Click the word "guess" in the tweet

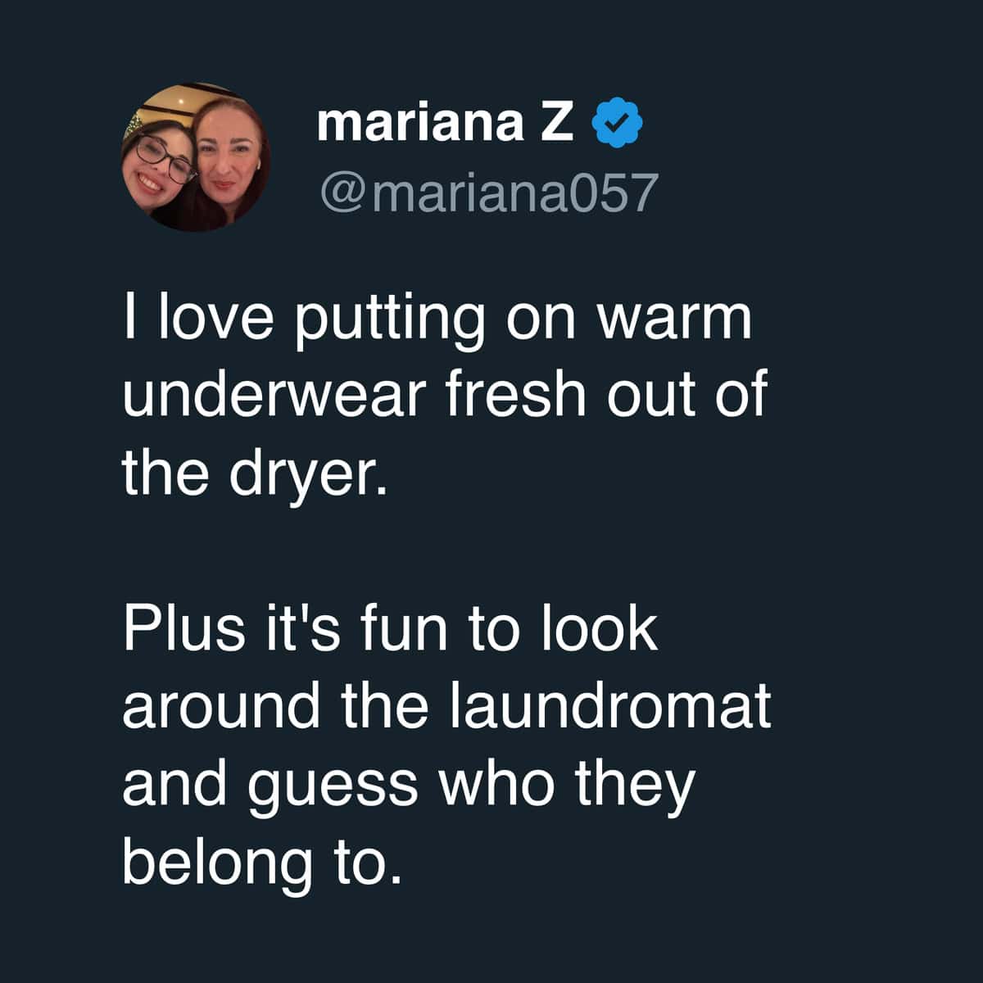coord(333,786)
